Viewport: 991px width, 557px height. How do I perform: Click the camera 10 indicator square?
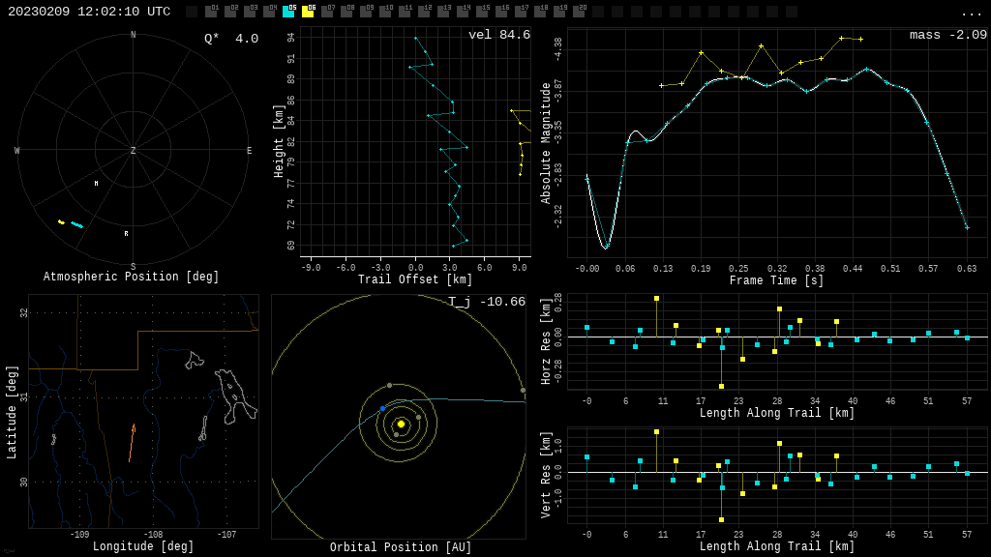385,12
